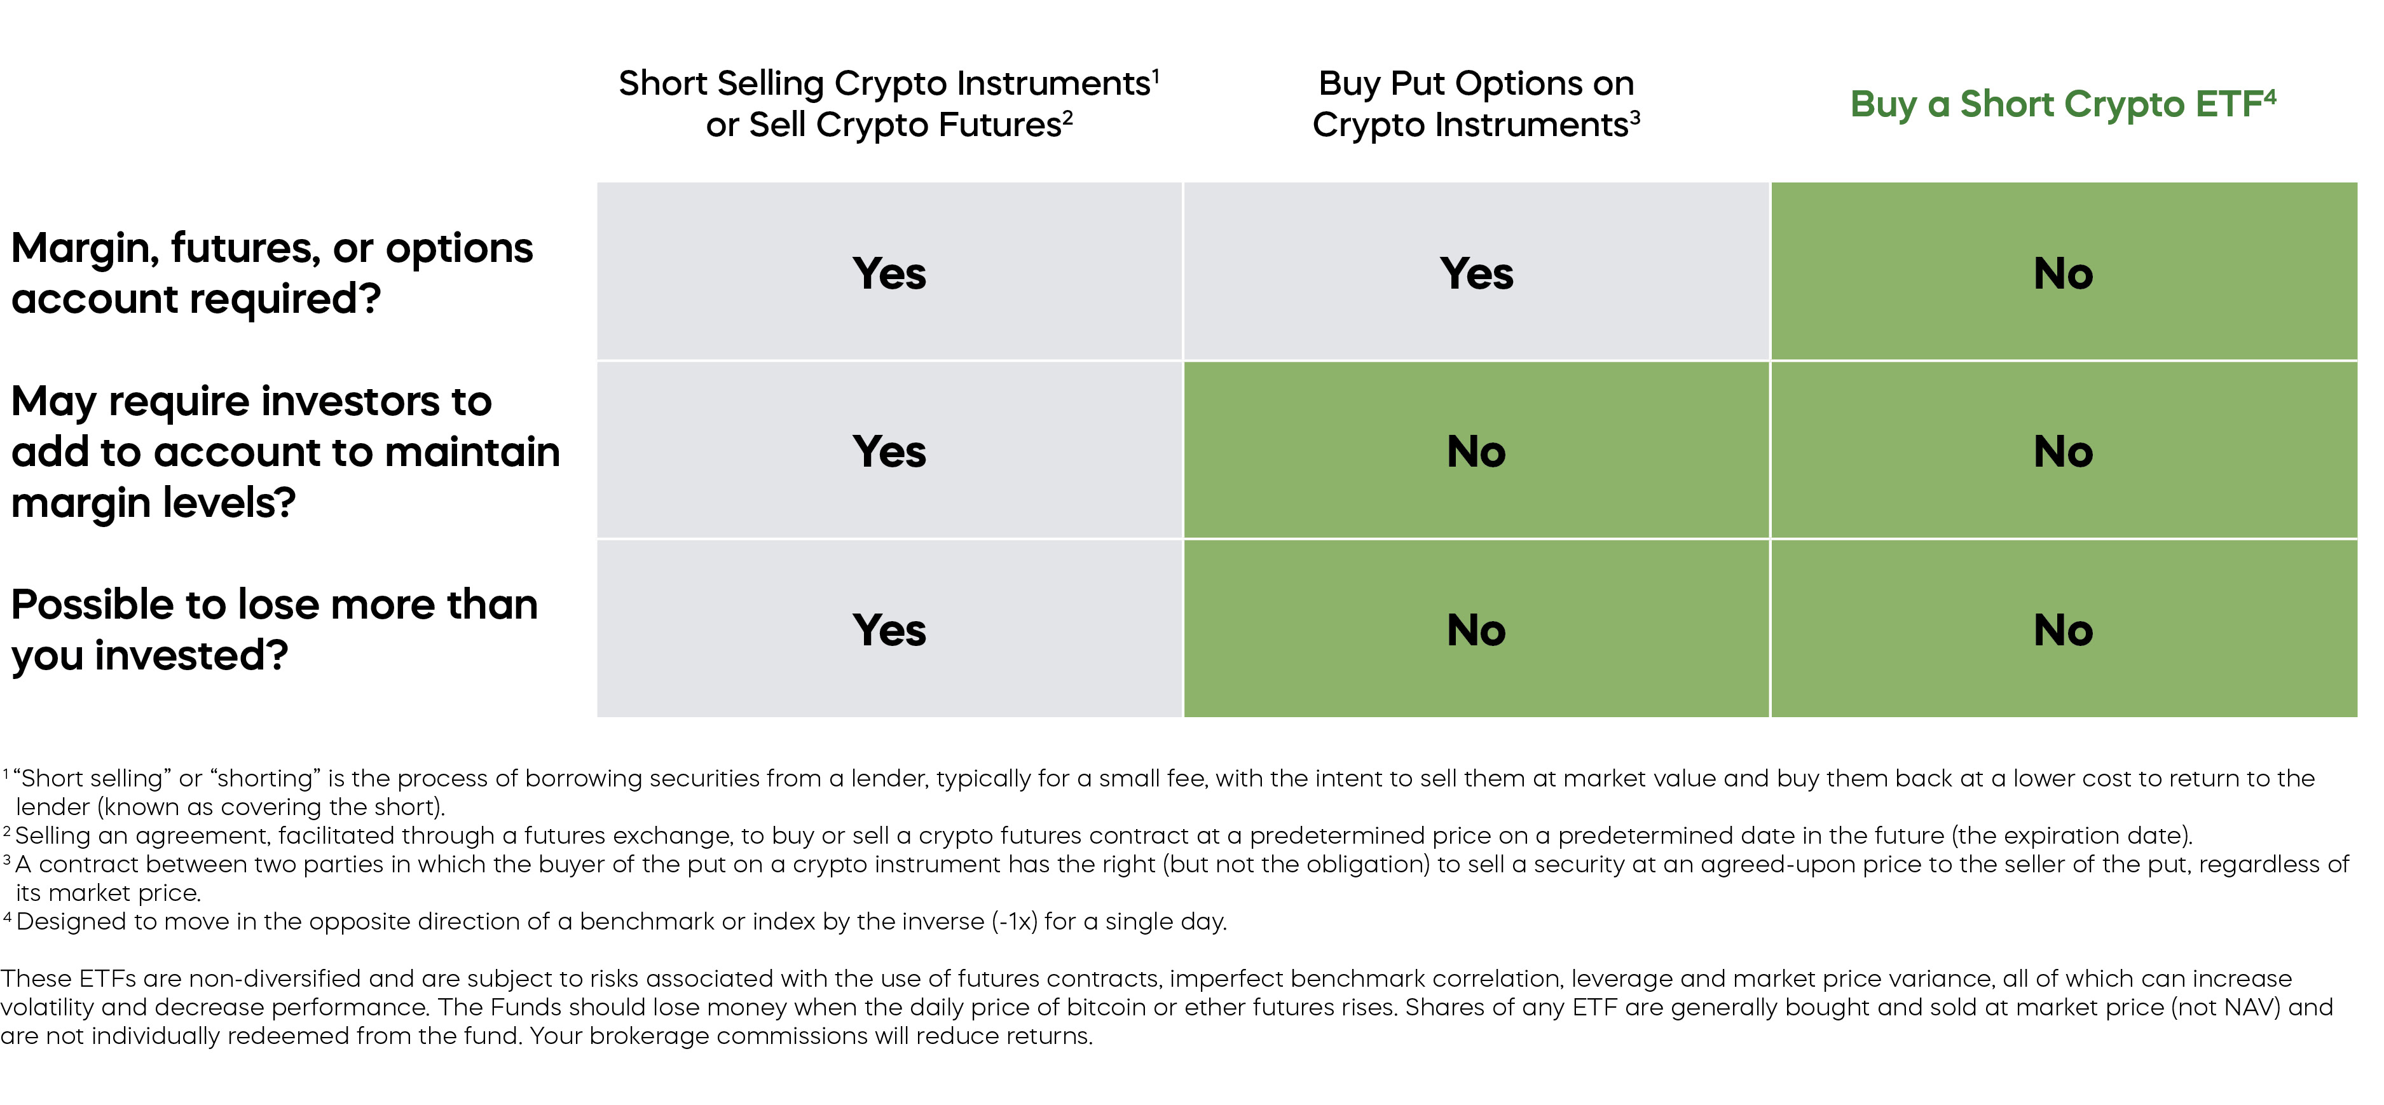The width and height of the screenshot is (2384, 1105).
Task: Click No under Short ETF for lose more
Action: 2063,630
